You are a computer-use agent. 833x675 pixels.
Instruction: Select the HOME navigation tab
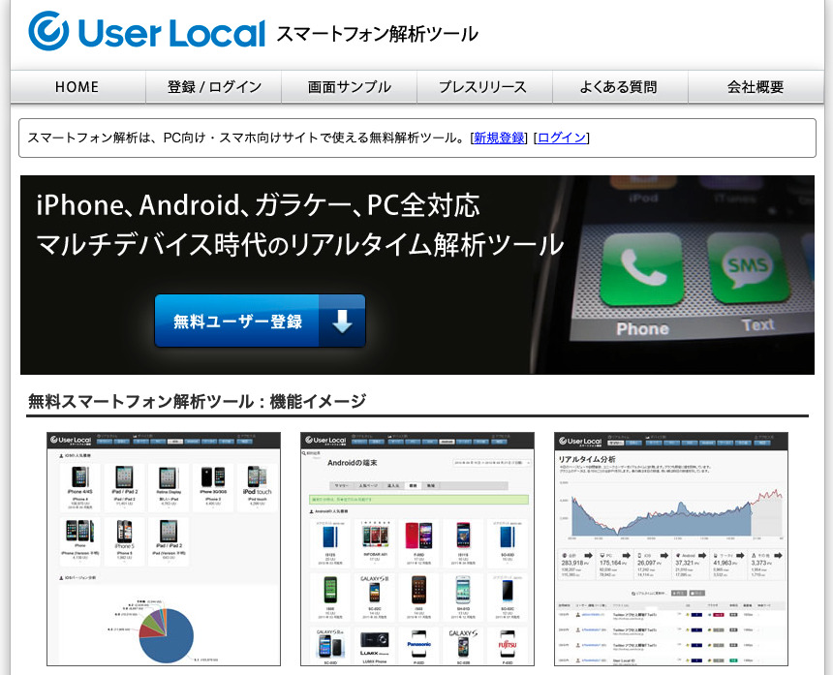(x=77, y=86)
